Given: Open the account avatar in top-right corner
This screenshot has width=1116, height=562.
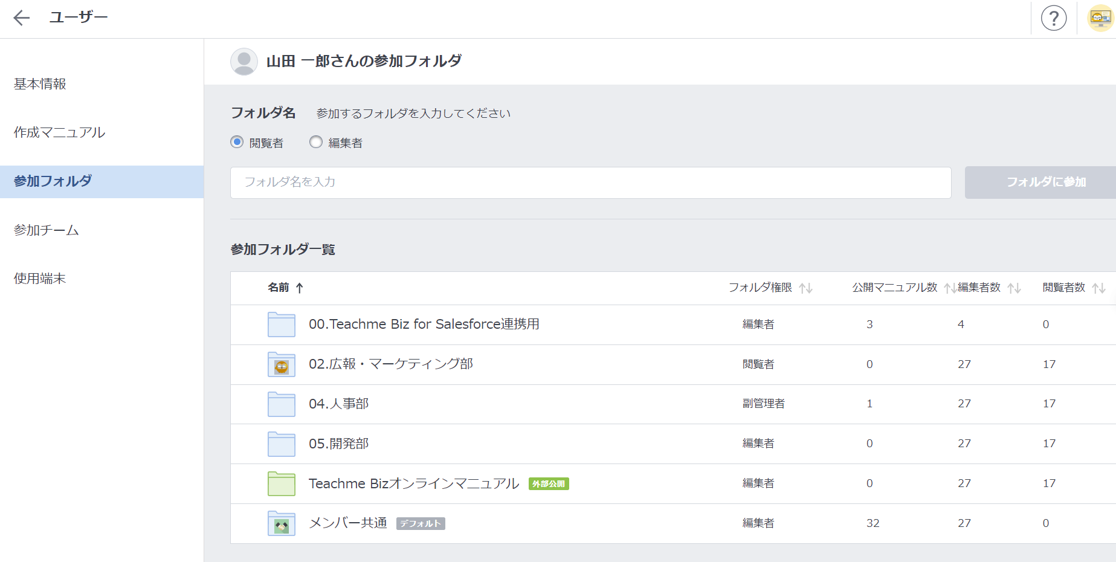Looking at the screenshot, I should click(x=1100, y=18).
